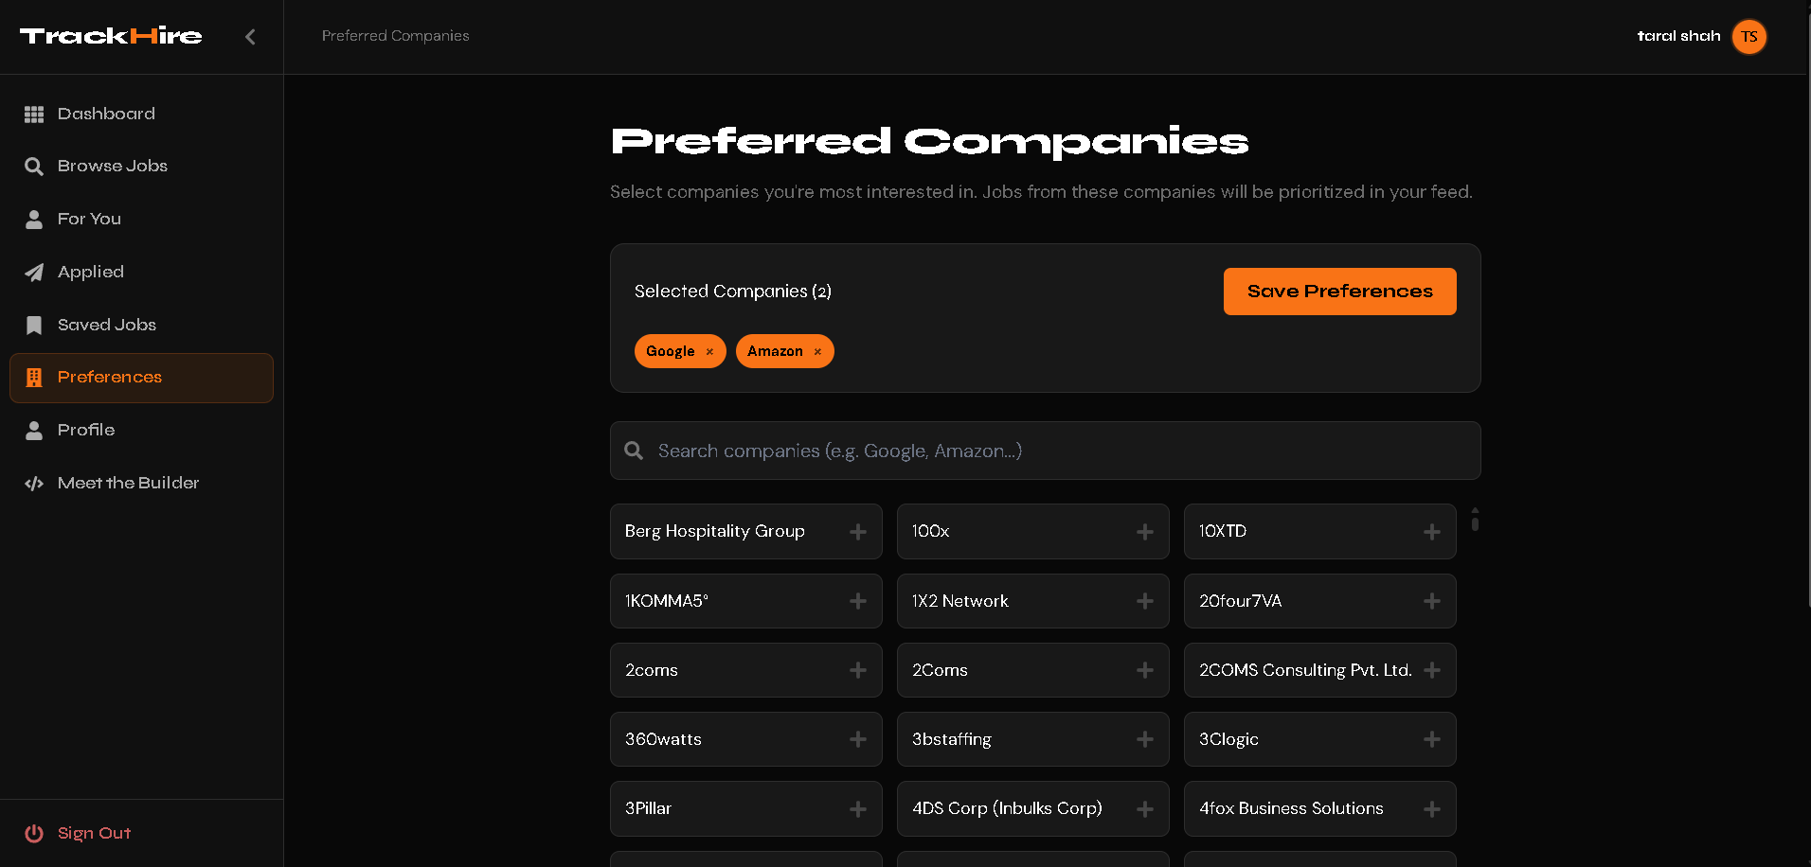Viewport: 1811px width, 867px height.
Task: Click Save Preferences
Action: pyautogui.click(x=1339, y=291)
